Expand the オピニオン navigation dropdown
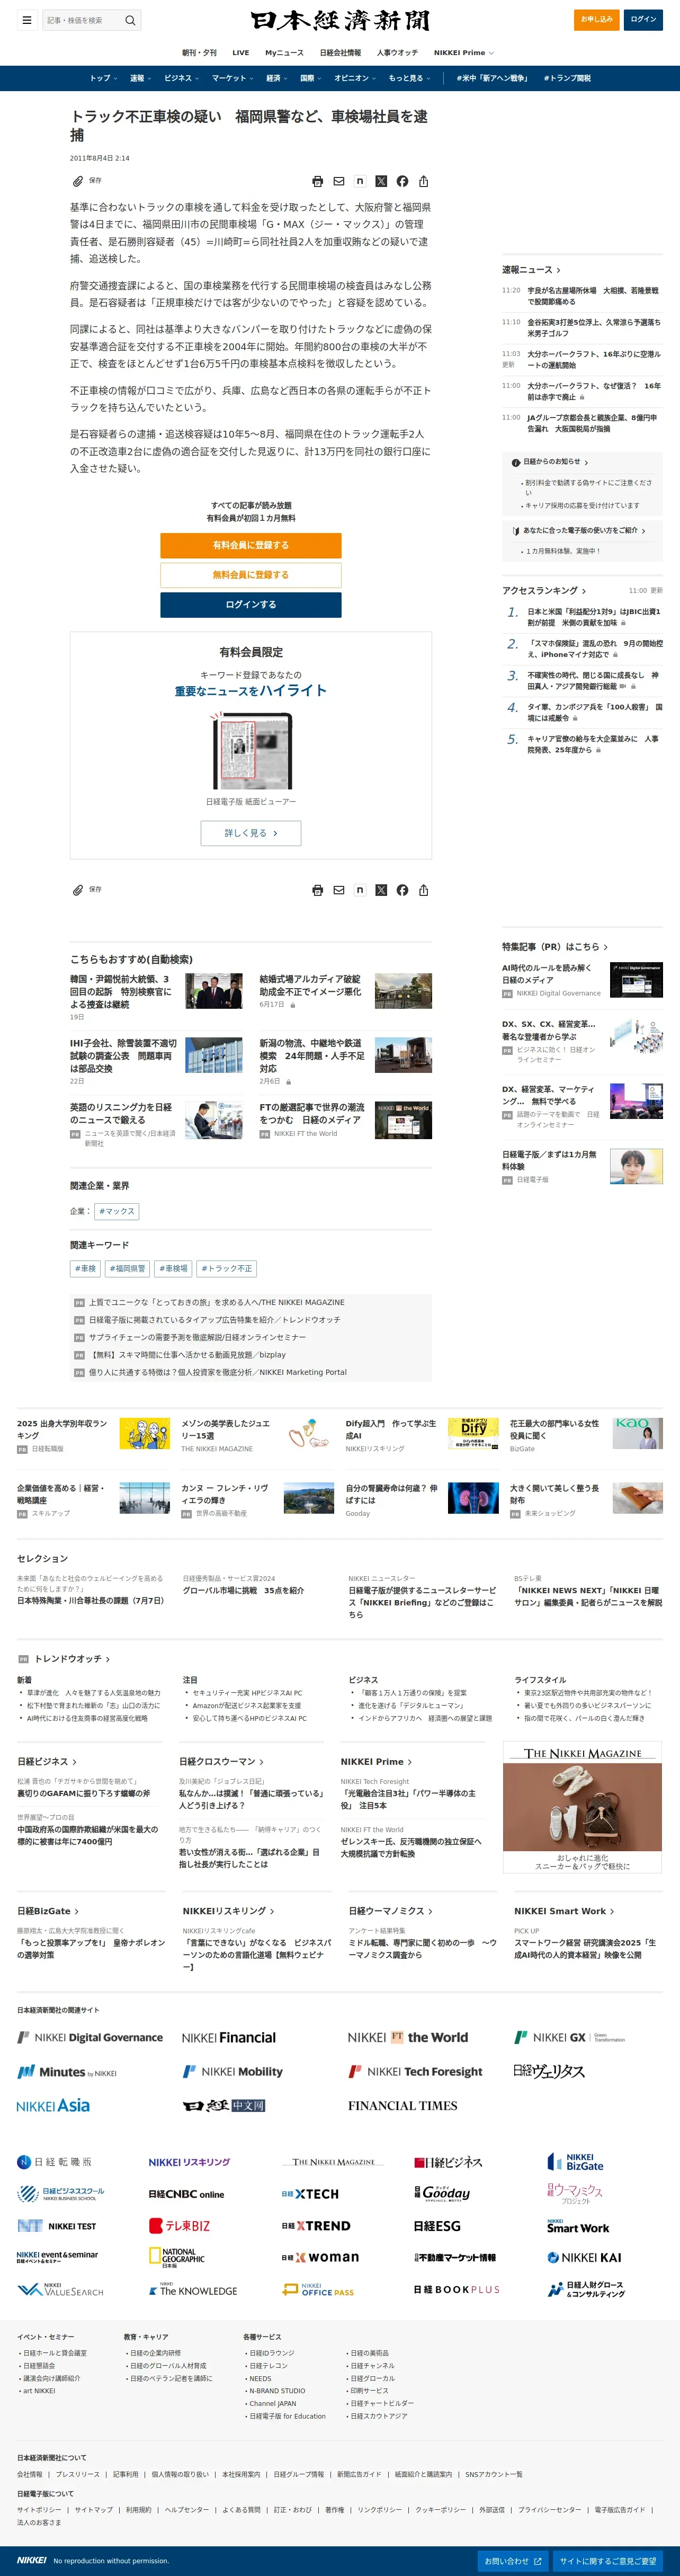The image size is (680, 2576). (355, 78)
